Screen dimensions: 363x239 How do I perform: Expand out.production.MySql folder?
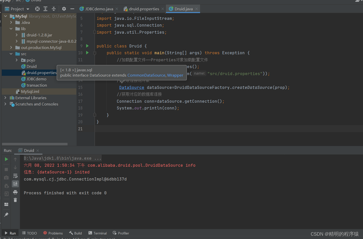coord(11,47)
